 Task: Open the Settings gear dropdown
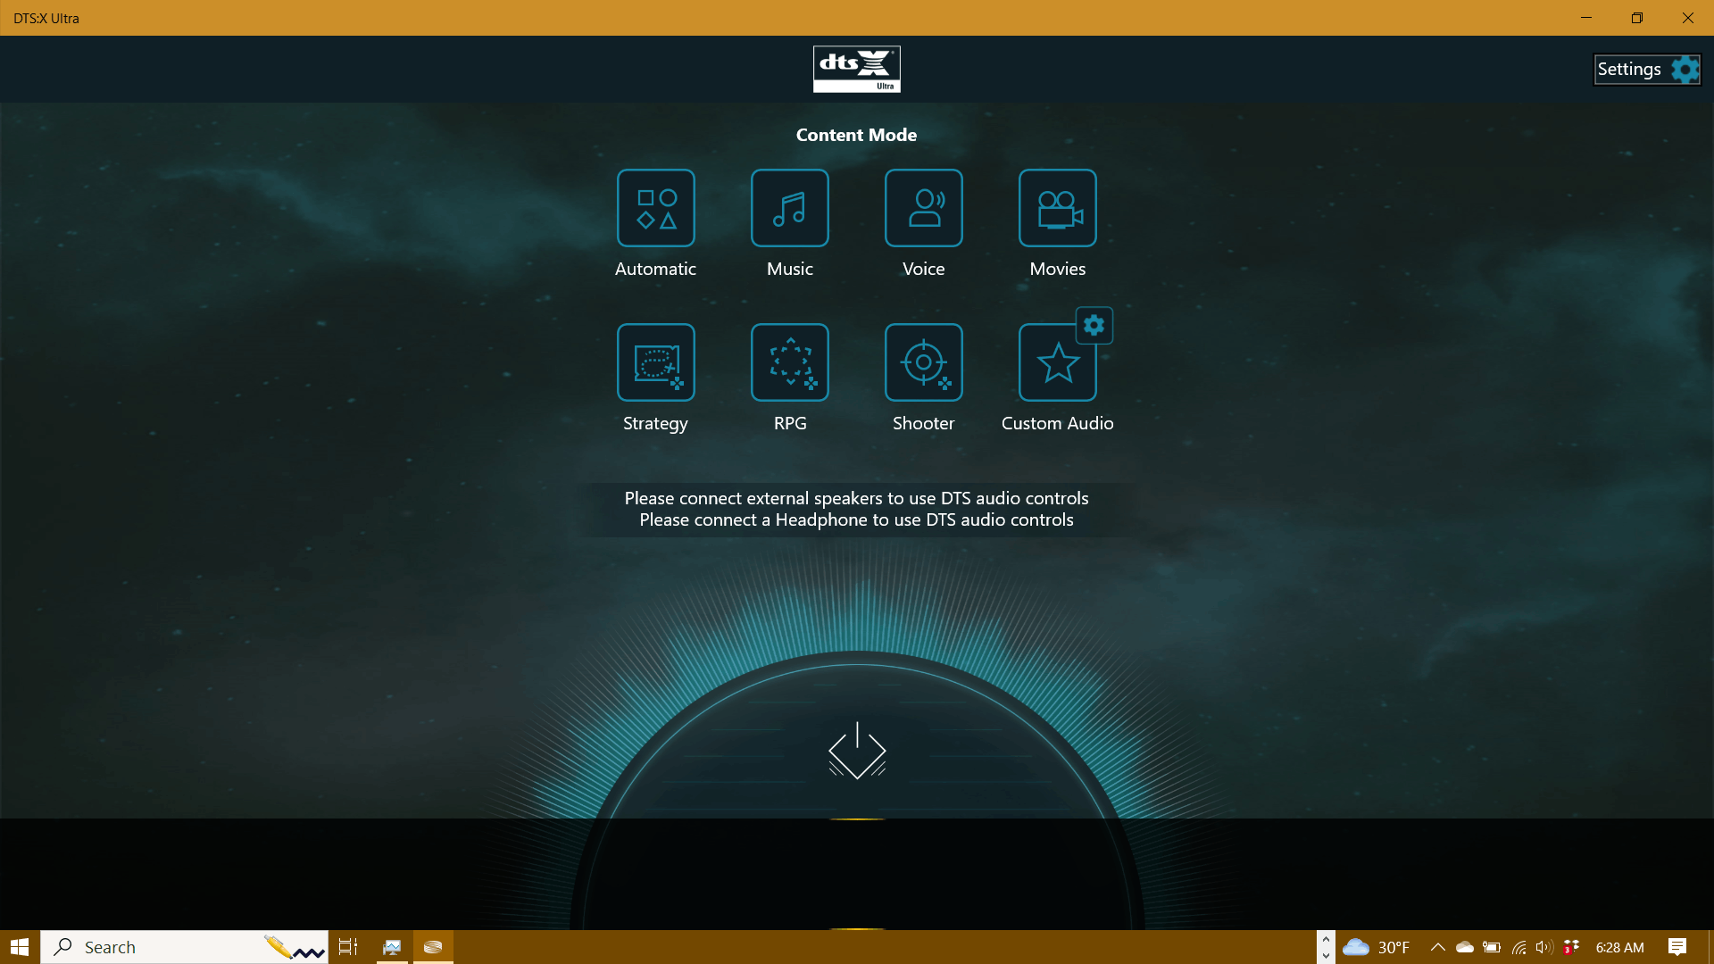click(1684, 68)
